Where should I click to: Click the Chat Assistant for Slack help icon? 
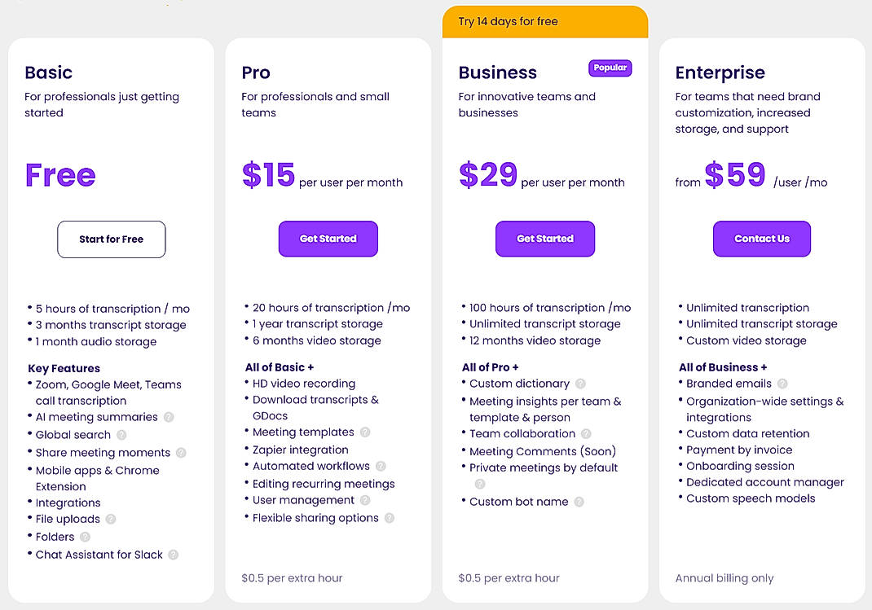(x=173, y=555)
